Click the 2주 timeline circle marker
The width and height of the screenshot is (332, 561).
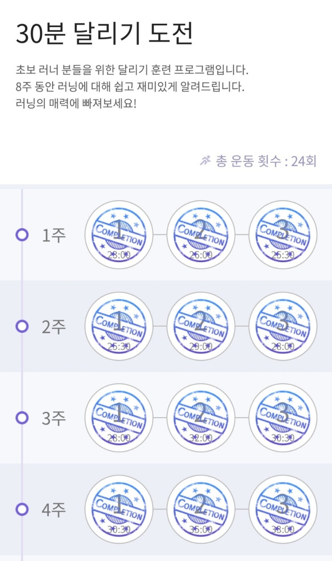(x=22, y=326)
